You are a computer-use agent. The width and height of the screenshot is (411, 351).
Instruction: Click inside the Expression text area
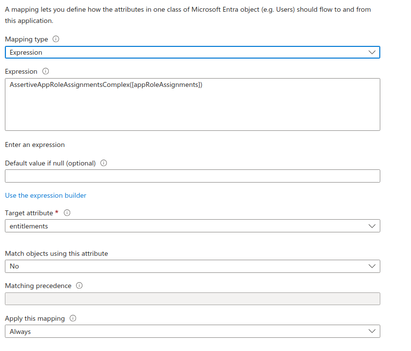coord(192,107)
